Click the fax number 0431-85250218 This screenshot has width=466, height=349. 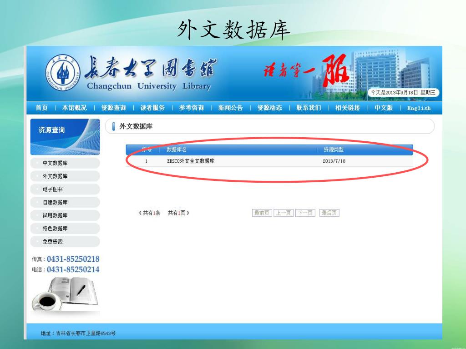pyautogui.click(x=73, y=259)
